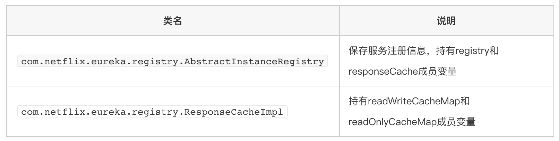
Task: Click the word "responseCache" in the description
Action: tap(383, 72)
